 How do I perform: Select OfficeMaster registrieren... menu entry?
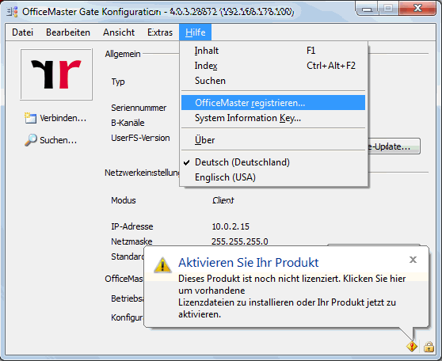tap(273, 103)
